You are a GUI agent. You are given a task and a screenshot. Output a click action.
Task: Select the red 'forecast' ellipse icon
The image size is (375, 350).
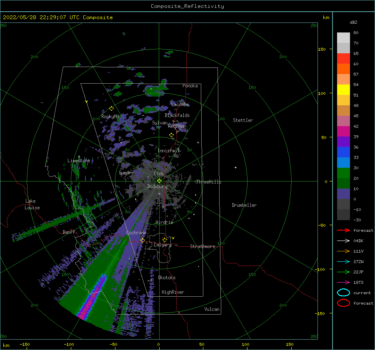343,303
